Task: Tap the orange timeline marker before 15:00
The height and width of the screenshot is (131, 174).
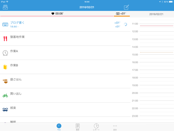Action: pos(157,52)
